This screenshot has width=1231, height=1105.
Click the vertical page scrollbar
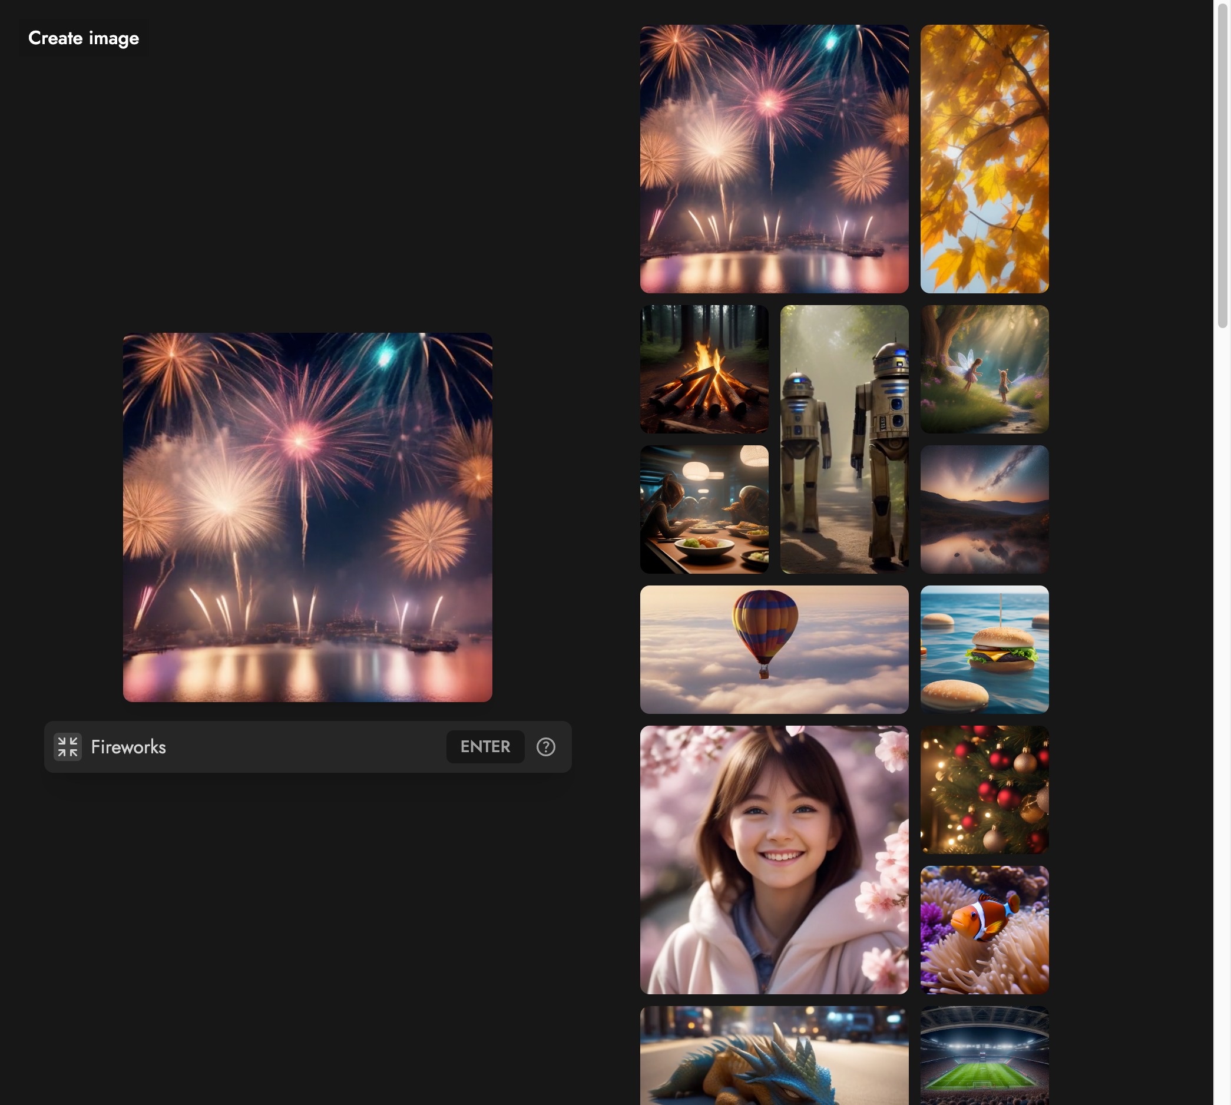coord(1223,164)
